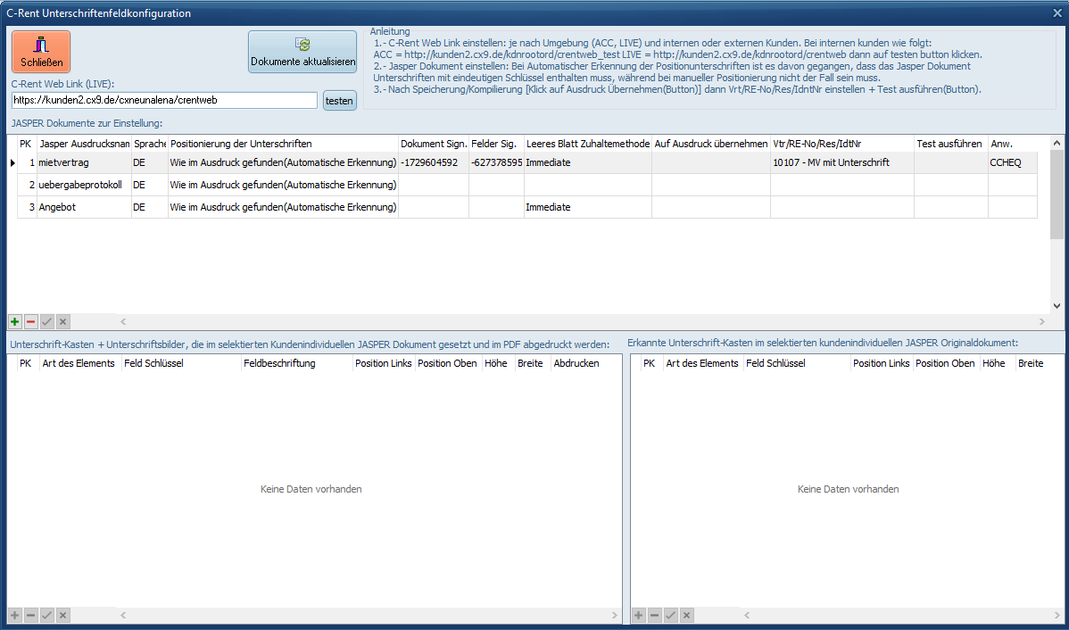Click the Feld Schlüssel column header in left grid

[x=181, y=363]
